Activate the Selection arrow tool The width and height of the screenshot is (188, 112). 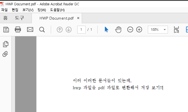(x=106, y=30)
